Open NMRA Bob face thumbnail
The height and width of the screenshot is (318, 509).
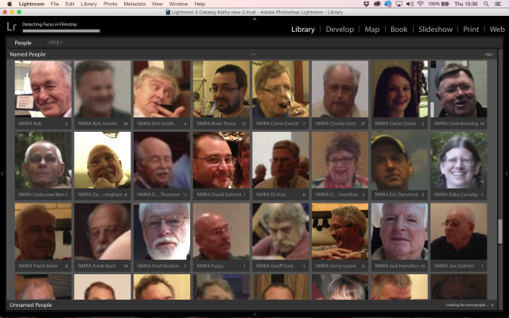click(43, 89)
